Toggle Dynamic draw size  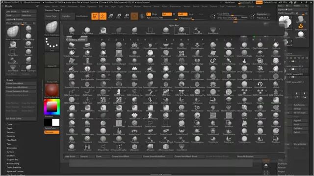click(244, 18)
